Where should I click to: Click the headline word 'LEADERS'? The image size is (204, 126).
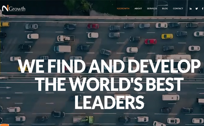click(x=109, y=102)
